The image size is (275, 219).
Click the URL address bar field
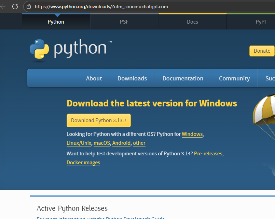point(137,7)
